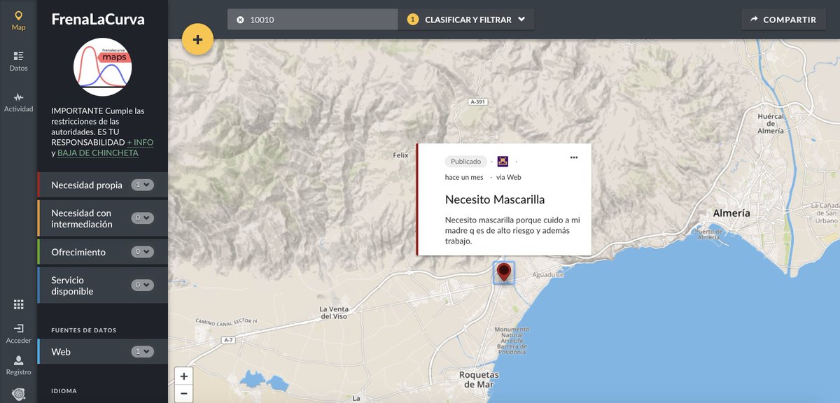Click the FrenaLaCurva title
This screenshot has height=403, width=840.
click(x=98, y=20)
